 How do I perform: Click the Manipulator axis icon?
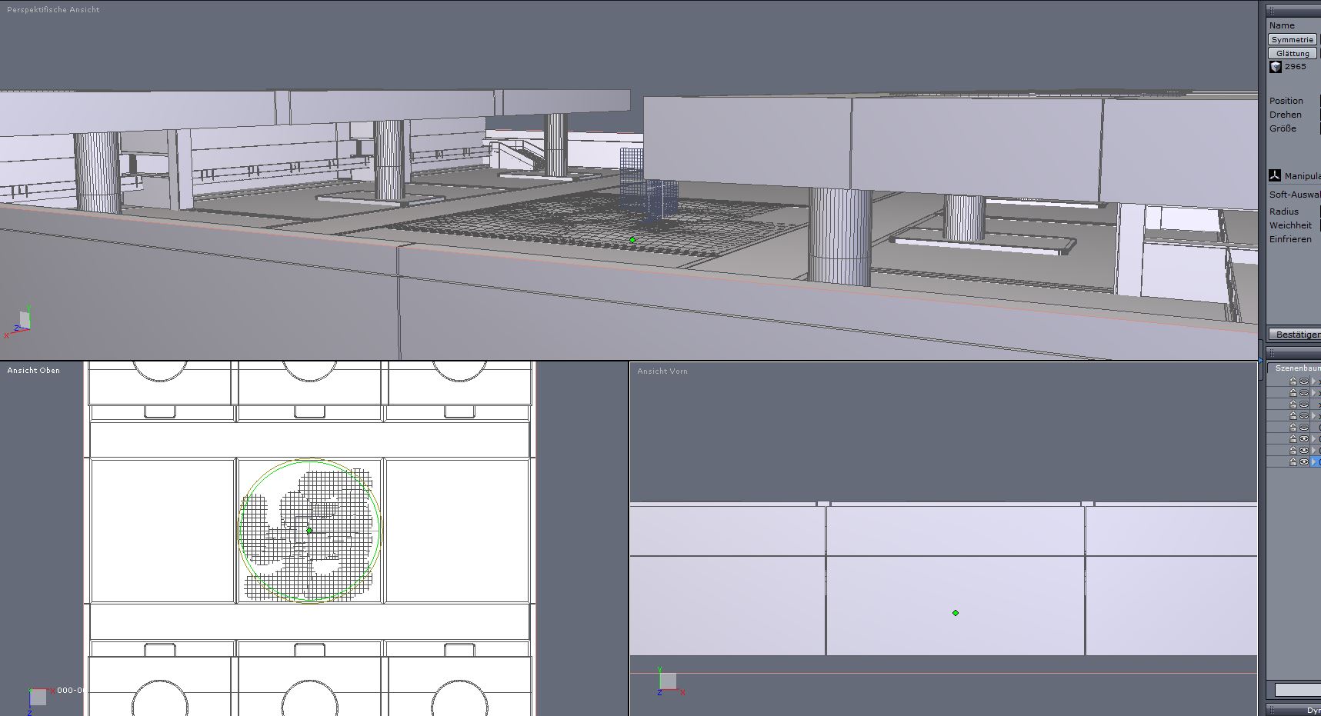coord(1274,175)
